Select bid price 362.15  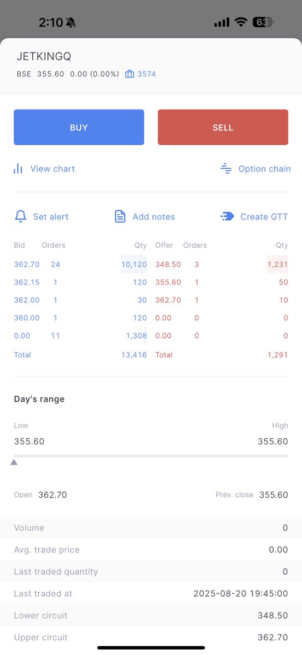tap(27, 282)
